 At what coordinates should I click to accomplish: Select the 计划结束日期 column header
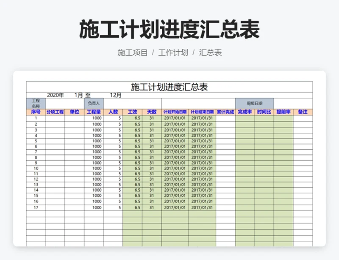coord(202,112)
